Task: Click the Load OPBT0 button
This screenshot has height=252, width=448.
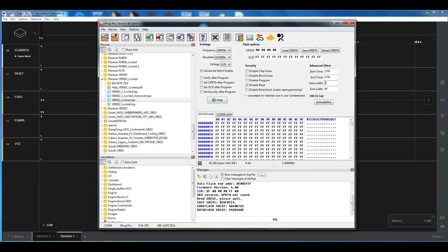Action: pyautogui.click(x=290, y=50)
